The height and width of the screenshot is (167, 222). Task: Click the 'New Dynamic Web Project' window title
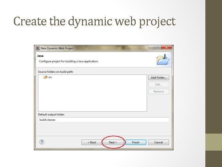57,48
